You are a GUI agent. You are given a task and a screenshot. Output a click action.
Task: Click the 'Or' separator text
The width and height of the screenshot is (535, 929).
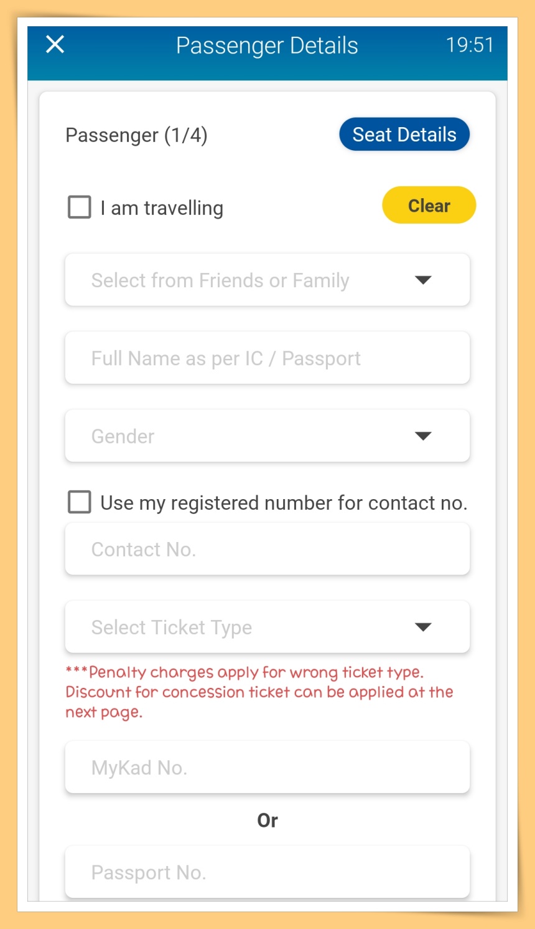(267, 821)
